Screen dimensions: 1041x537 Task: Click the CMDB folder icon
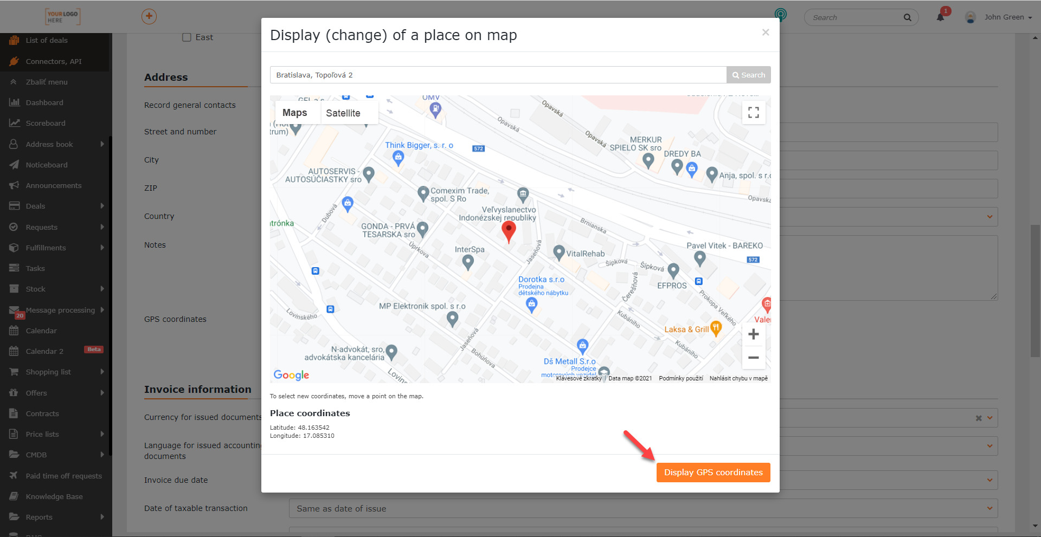click(x=14, y=455)
